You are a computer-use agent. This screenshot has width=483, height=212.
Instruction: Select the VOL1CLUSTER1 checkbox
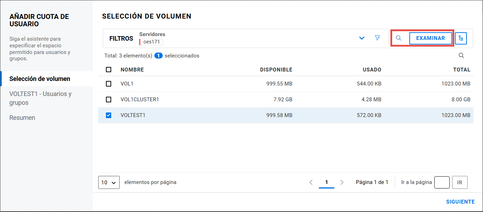(x=109, y=100)
